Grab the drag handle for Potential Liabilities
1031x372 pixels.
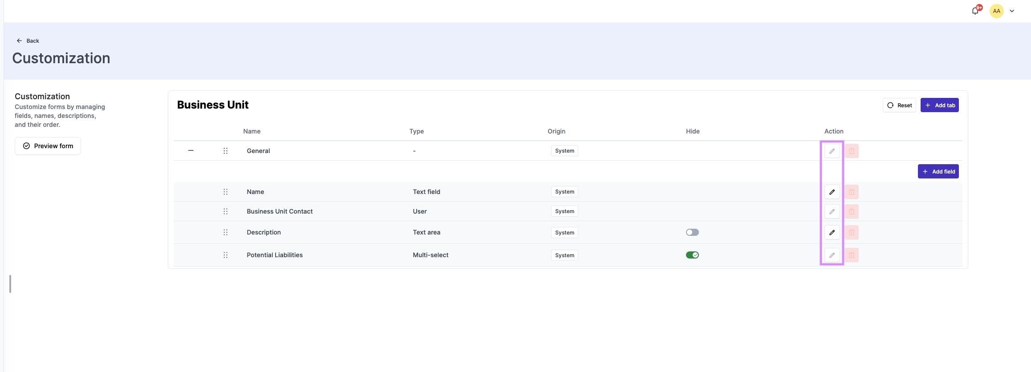pyautogui.click(x=225, y=255)
